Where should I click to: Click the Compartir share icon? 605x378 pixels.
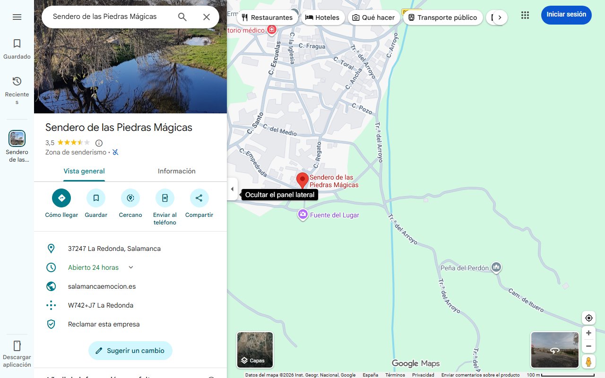pyautogui.click(x=199, y=198)
